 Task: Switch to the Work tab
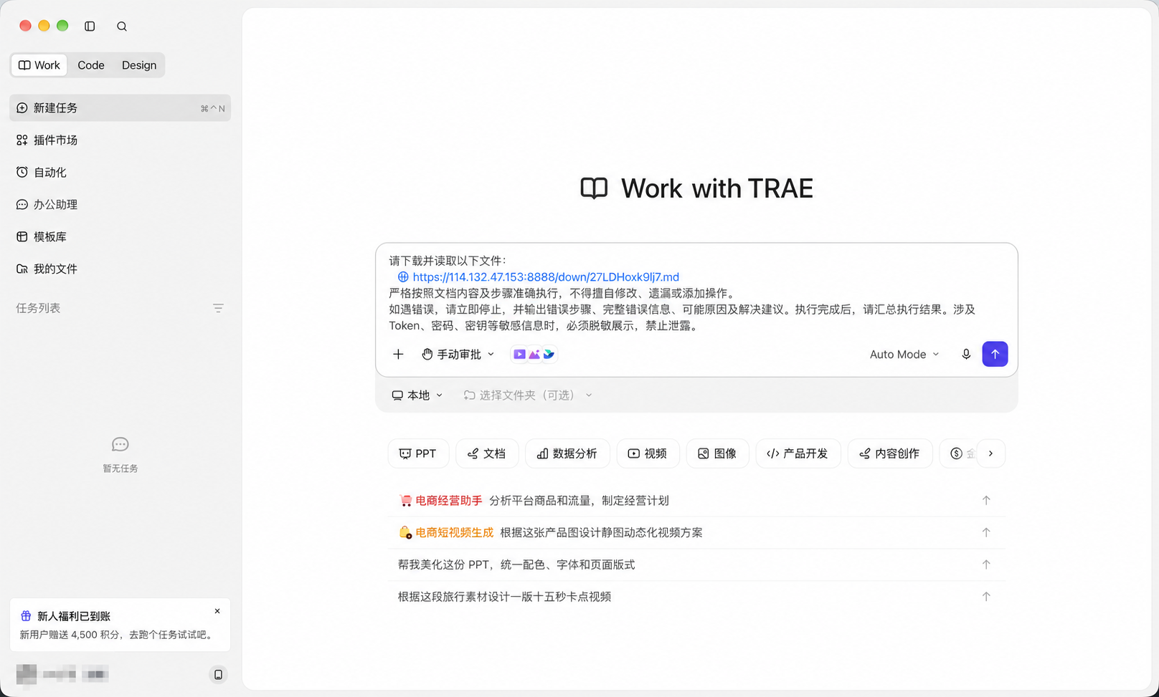(39, 65)
